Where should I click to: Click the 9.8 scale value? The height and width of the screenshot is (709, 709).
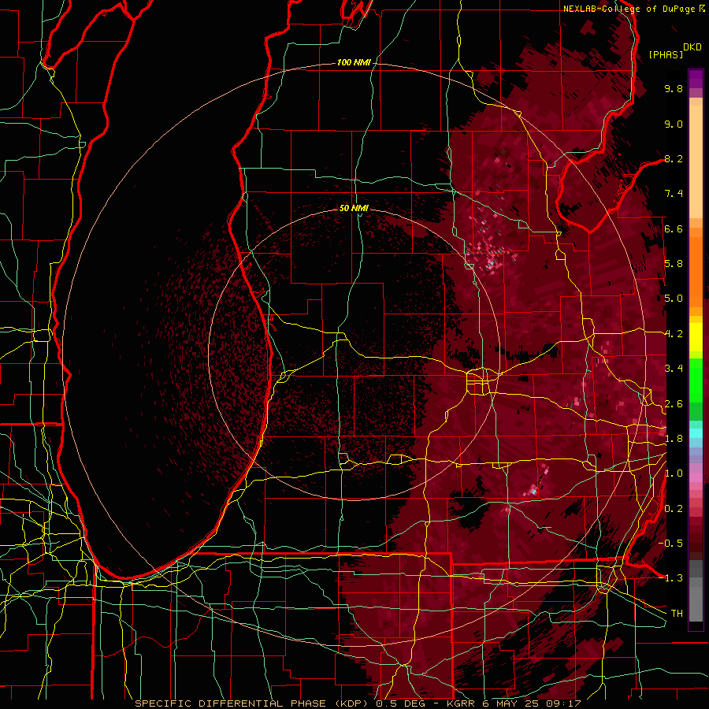(x=674, y=88)
